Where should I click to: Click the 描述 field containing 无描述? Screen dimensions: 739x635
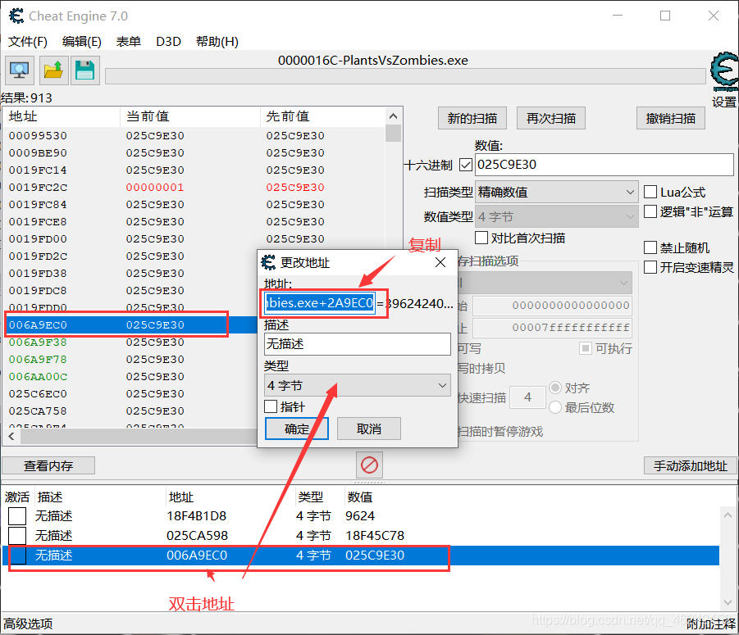[x=358, y=344]
